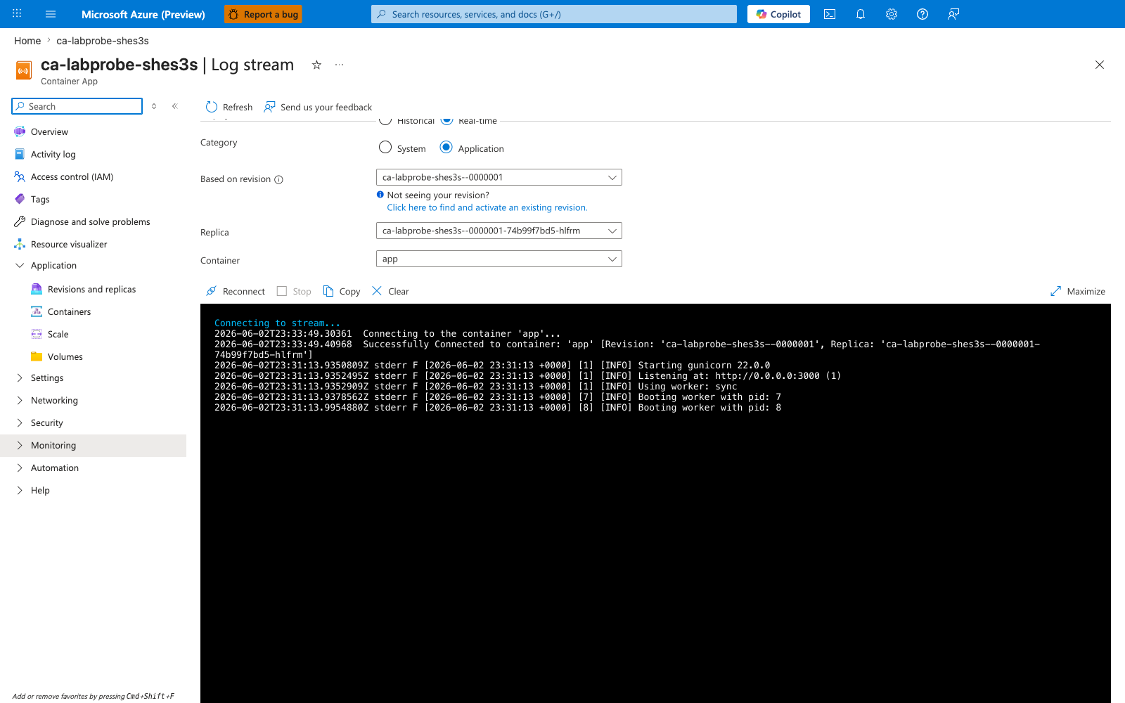Viewport: 1125px width, 703px height.
Task: Select the System category radio button
Action: pos(385,148)
